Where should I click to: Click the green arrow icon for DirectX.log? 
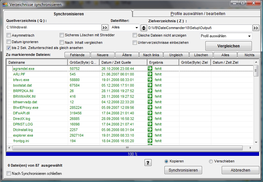[x=150, y=119]
